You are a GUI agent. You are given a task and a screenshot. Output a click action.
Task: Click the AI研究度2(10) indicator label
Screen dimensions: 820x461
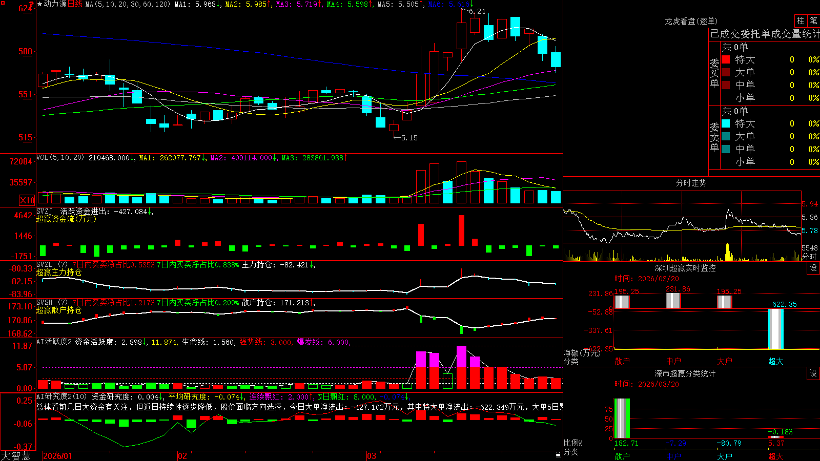[x=62, y=396]
